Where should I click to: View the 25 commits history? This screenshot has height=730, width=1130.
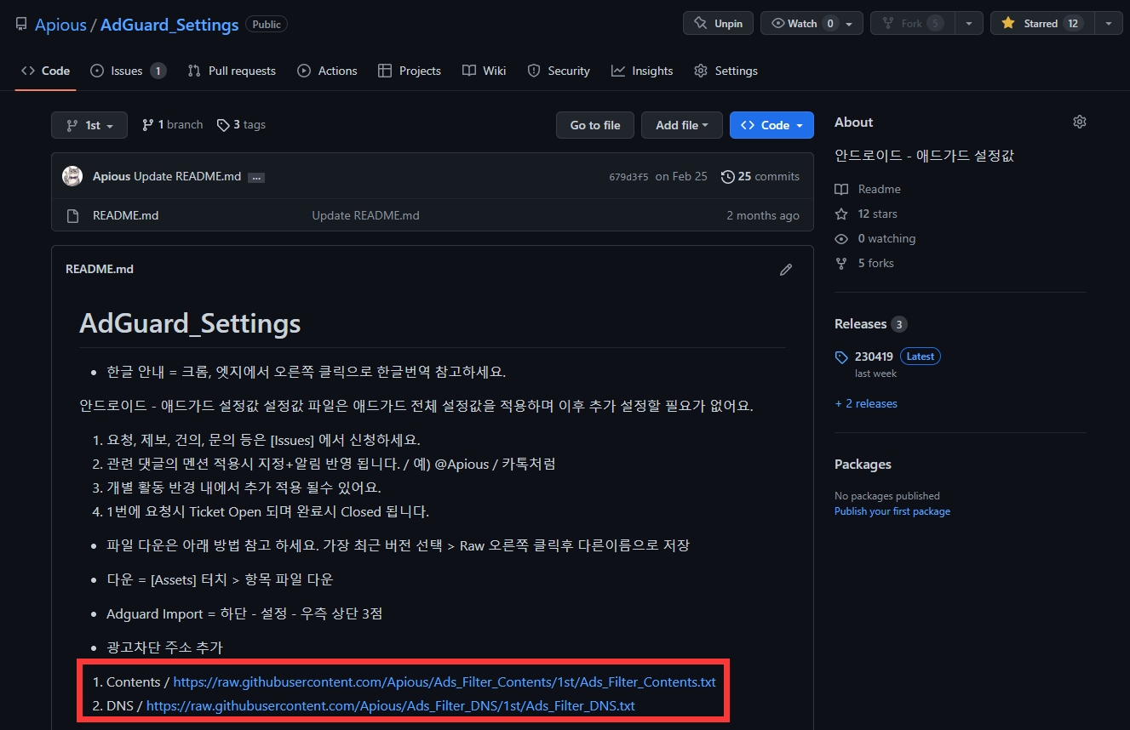click(760, 176)
